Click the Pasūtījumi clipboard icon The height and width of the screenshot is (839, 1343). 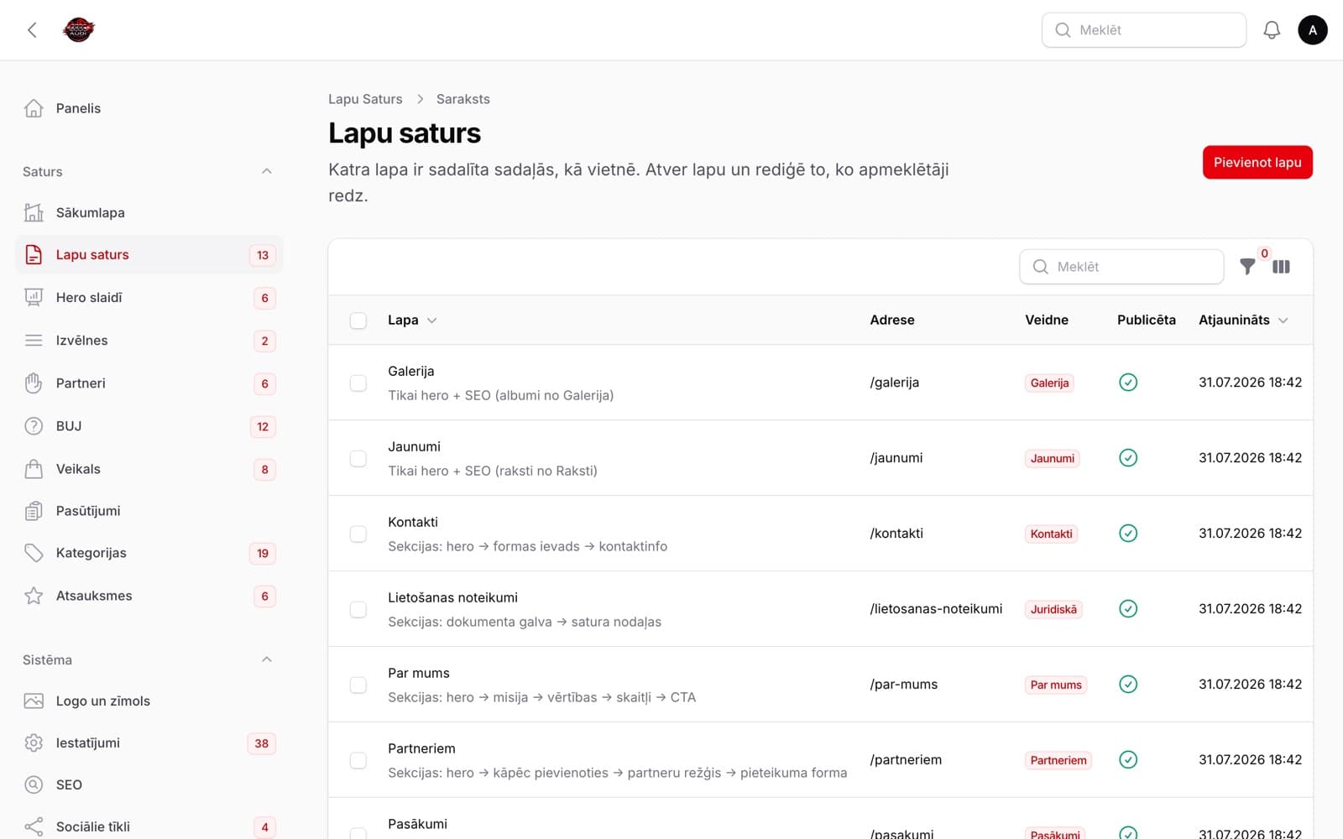click(34, 511)
